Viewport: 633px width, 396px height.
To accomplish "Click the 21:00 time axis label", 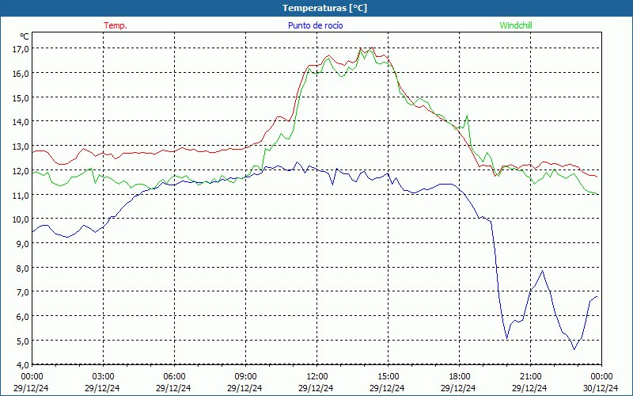I will tap(530, 377).
